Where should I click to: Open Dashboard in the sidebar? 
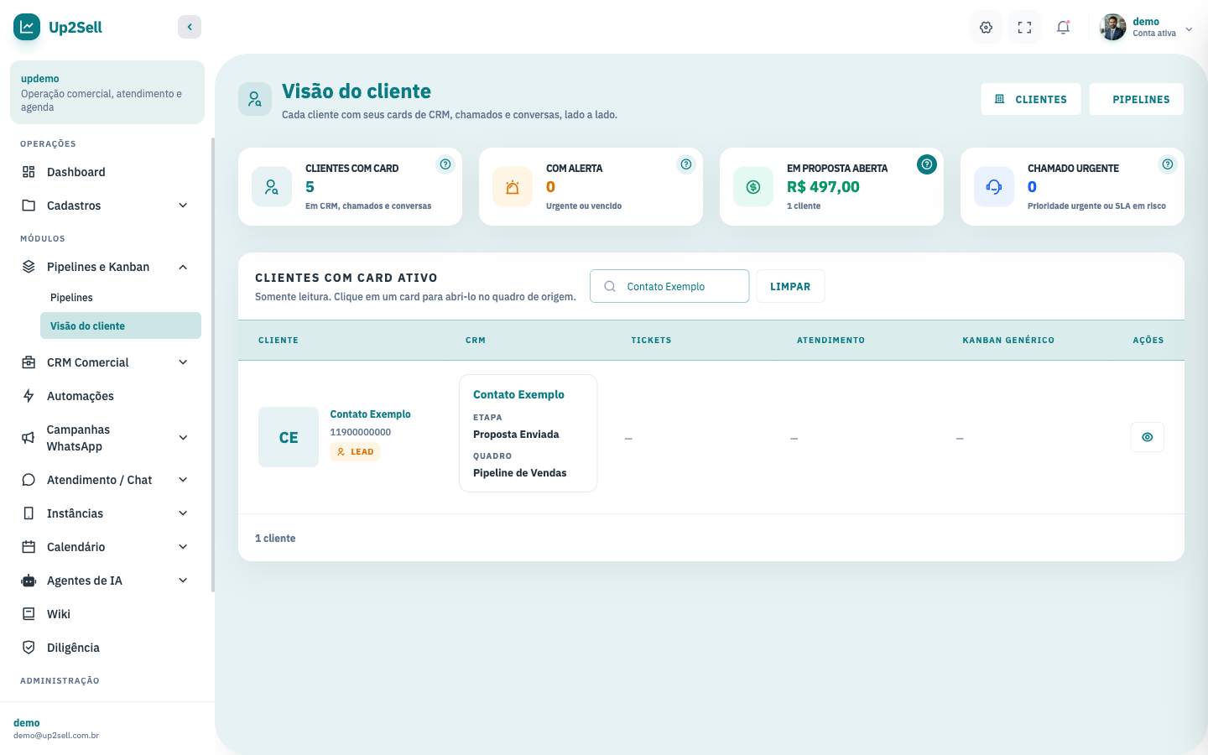click(107, 172)
